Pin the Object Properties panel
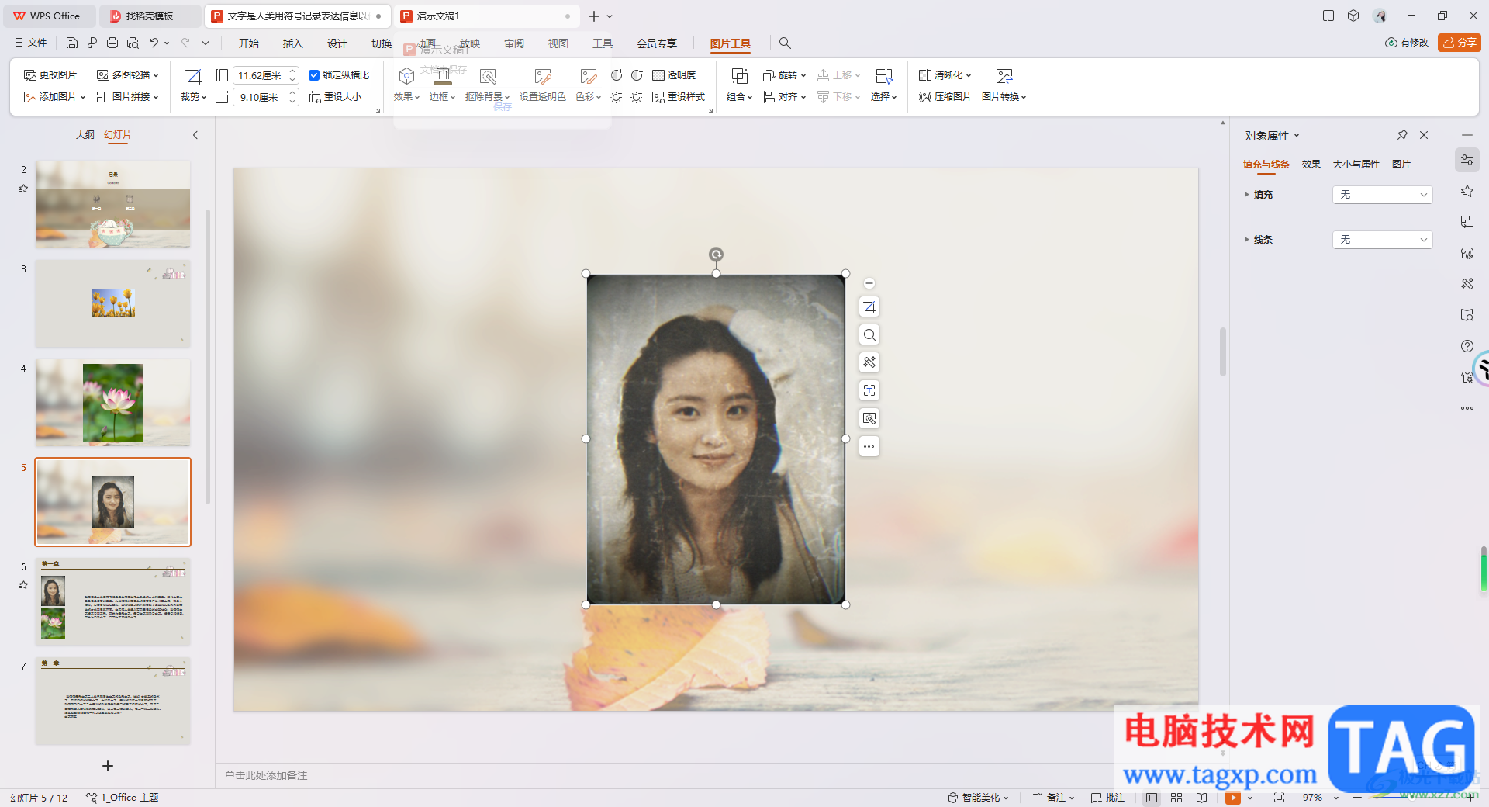The height and width of the screenshot is (807, 1489). tap(1402, 135)
